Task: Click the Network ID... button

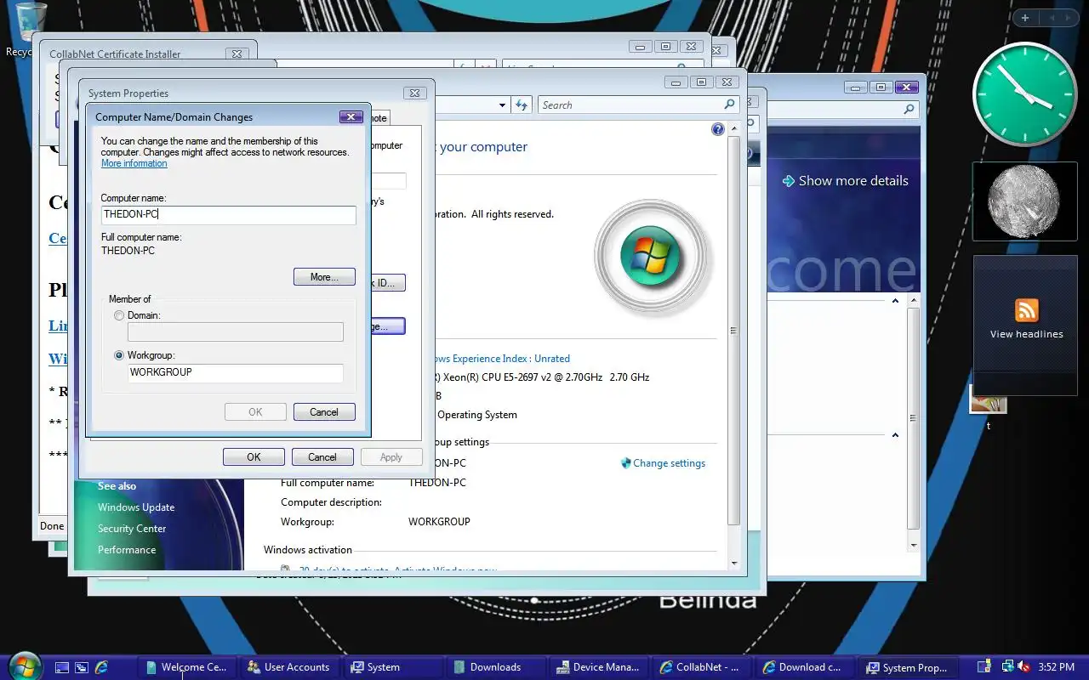Action: 387,283
